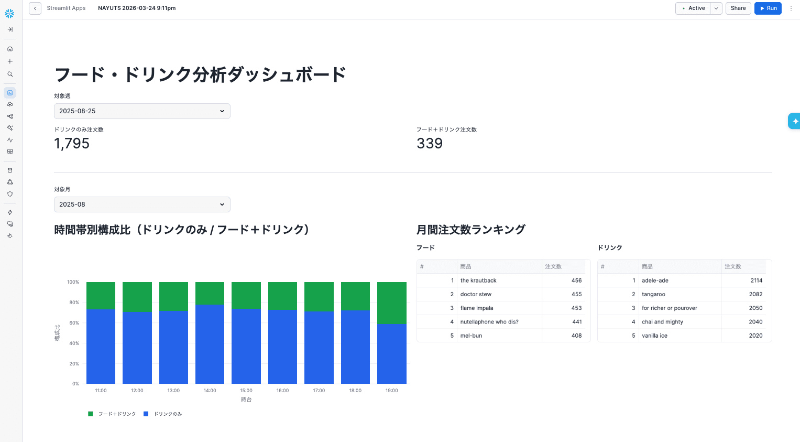The image size is (800, 442).
Task: Expand the Active status version dropdown
Action: tap(716, 8)
